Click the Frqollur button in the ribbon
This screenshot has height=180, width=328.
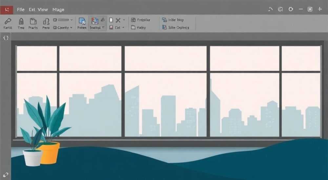coord(140,20)
